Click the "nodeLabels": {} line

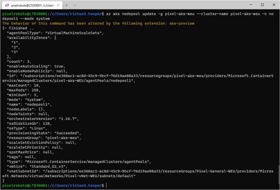tap(26, 109)
